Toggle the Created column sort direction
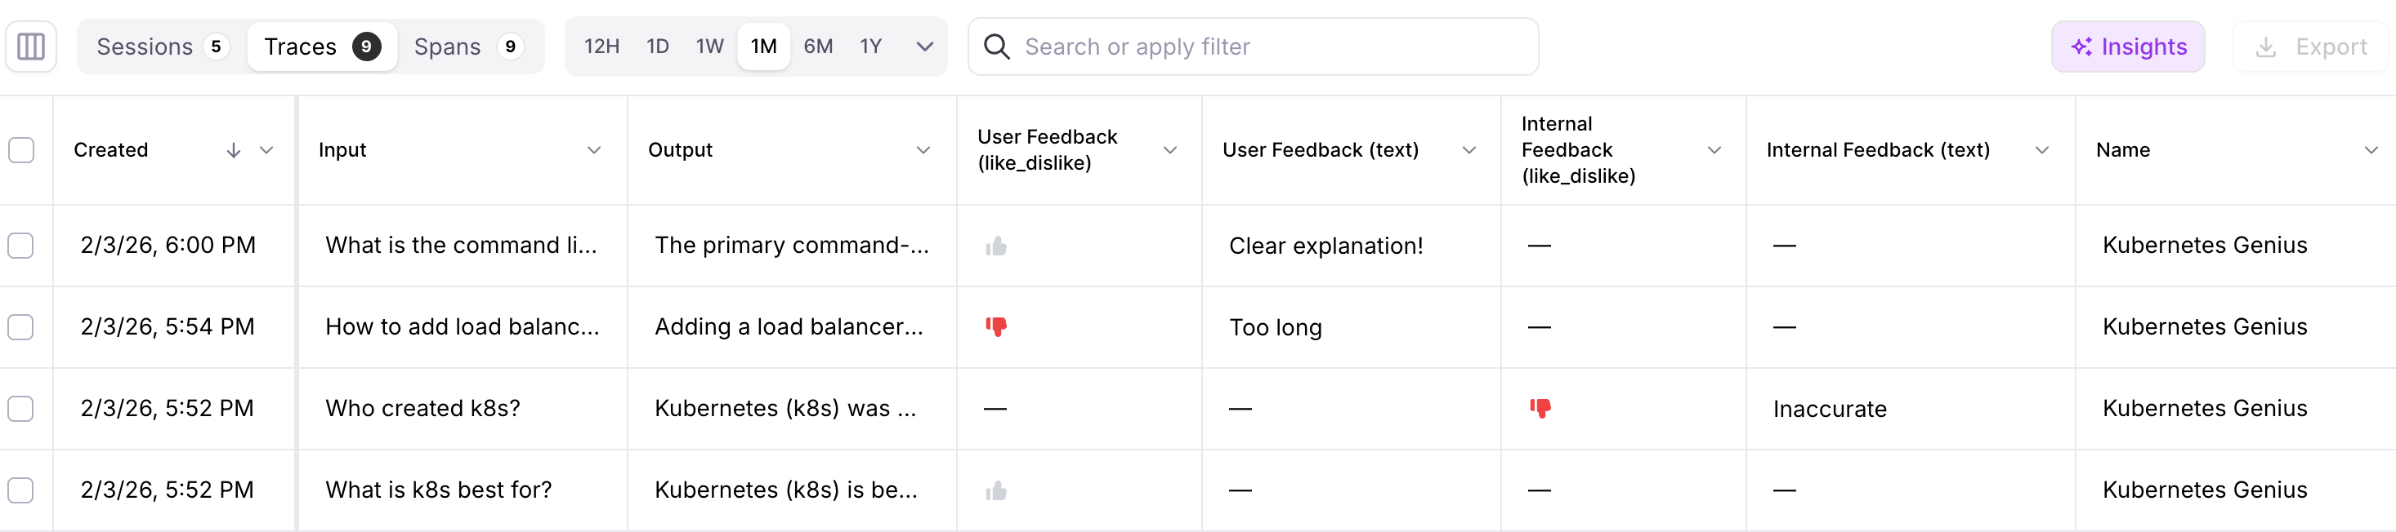2396x532 pixels. (x=233, y=149)
